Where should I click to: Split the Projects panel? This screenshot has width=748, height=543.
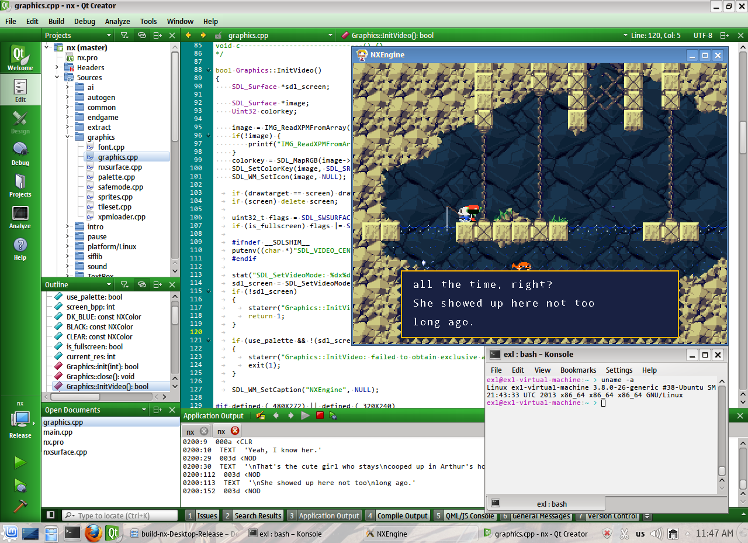[157, 35]
